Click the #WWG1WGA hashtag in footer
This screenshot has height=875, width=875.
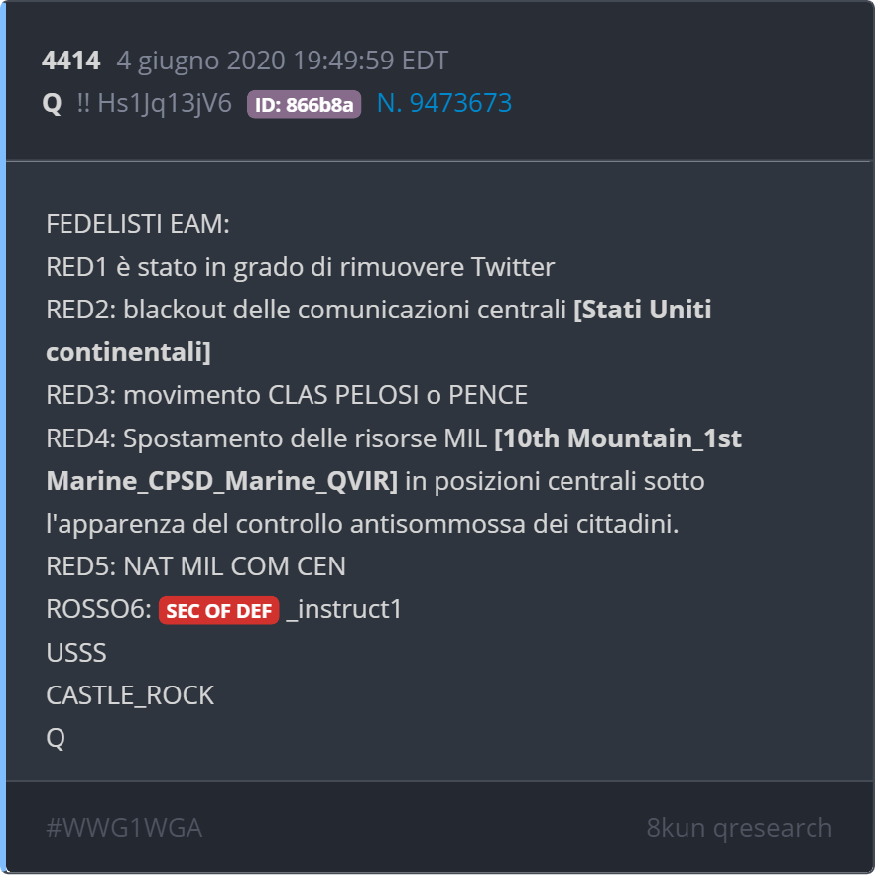tap(124, 828)
